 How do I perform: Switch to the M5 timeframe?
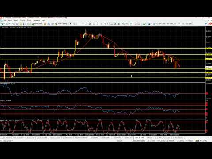(x=164, y=24)
